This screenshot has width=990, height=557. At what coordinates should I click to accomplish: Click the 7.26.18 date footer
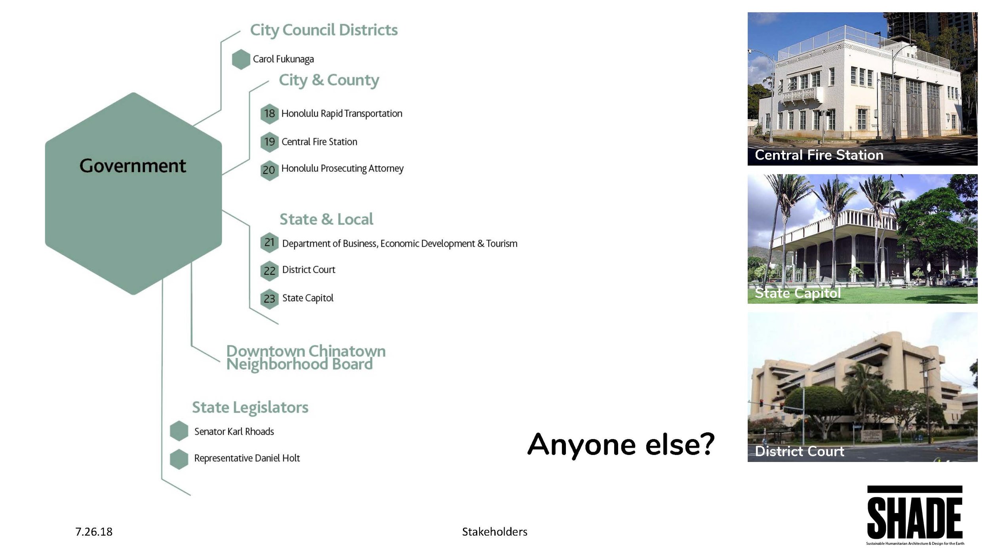click(94, 532)
